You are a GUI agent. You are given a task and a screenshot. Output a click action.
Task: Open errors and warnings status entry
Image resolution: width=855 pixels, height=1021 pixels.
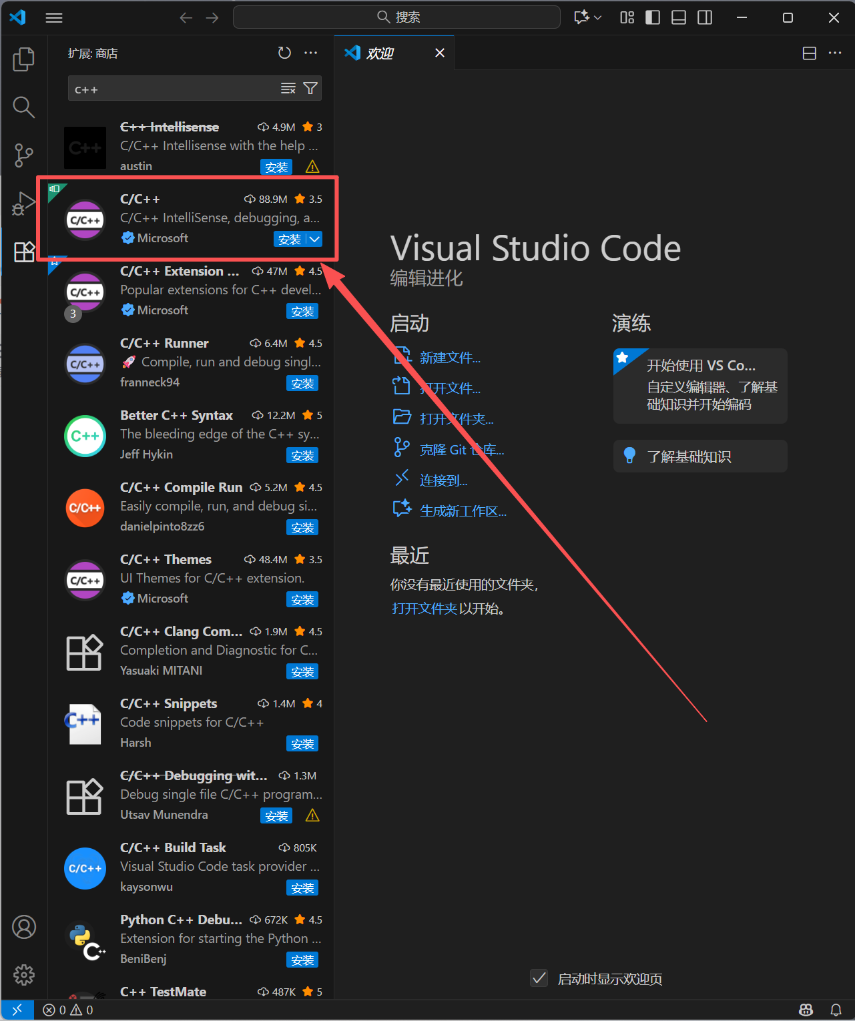pyautogui.click(x=68, y=1010)
